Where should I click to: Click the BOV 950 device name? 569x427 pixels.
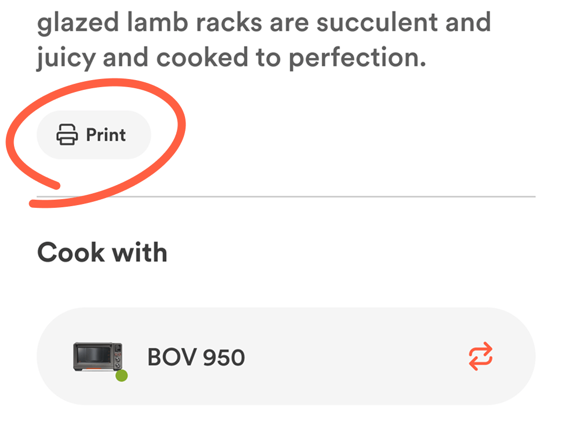coord(196,357)
